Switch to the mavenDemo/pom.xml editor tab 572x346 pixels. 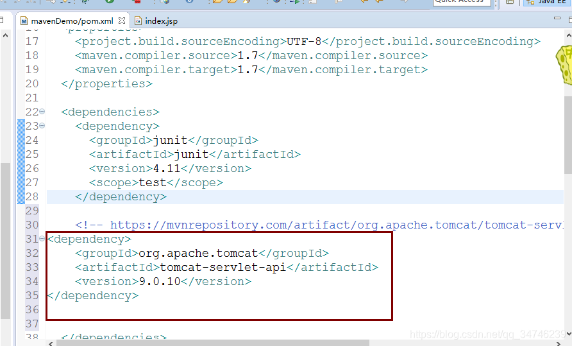pyautogui.click(x=72, y=21)
